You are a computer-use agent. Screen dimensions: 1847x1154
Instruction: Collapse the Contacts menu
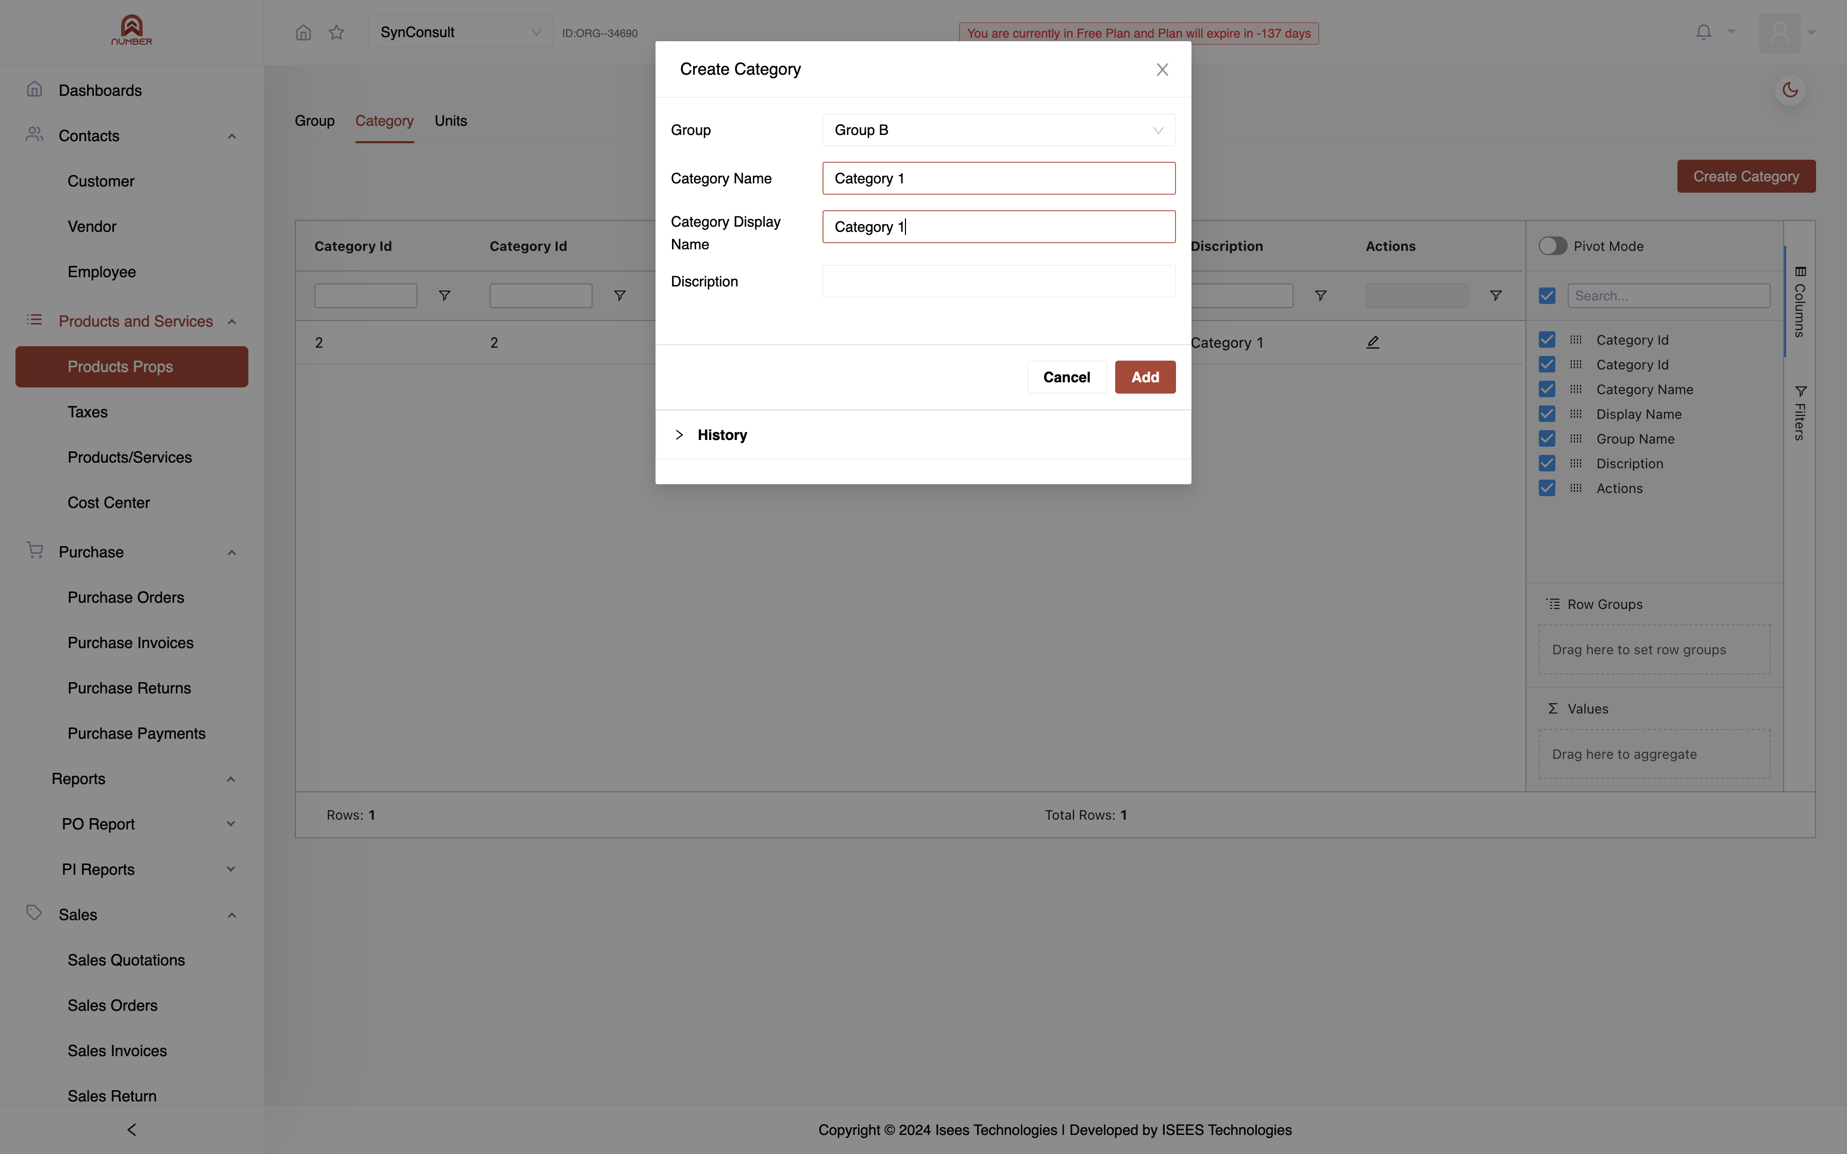(231, 136)
